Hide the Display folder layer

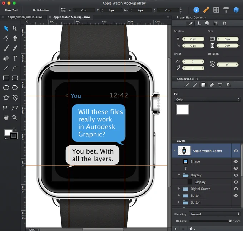click(236, 175)
